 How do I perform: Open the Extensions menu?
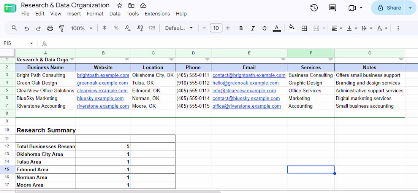tap(157, 14)
